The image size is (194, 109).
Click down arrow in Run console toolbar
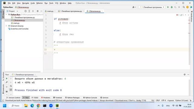click(x=11, y=82)
